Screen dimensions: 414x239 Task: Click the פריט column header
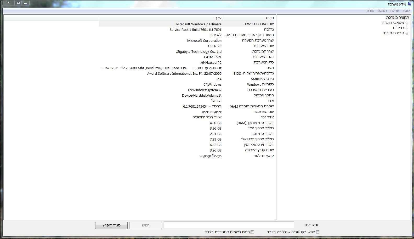pos(249,18)
